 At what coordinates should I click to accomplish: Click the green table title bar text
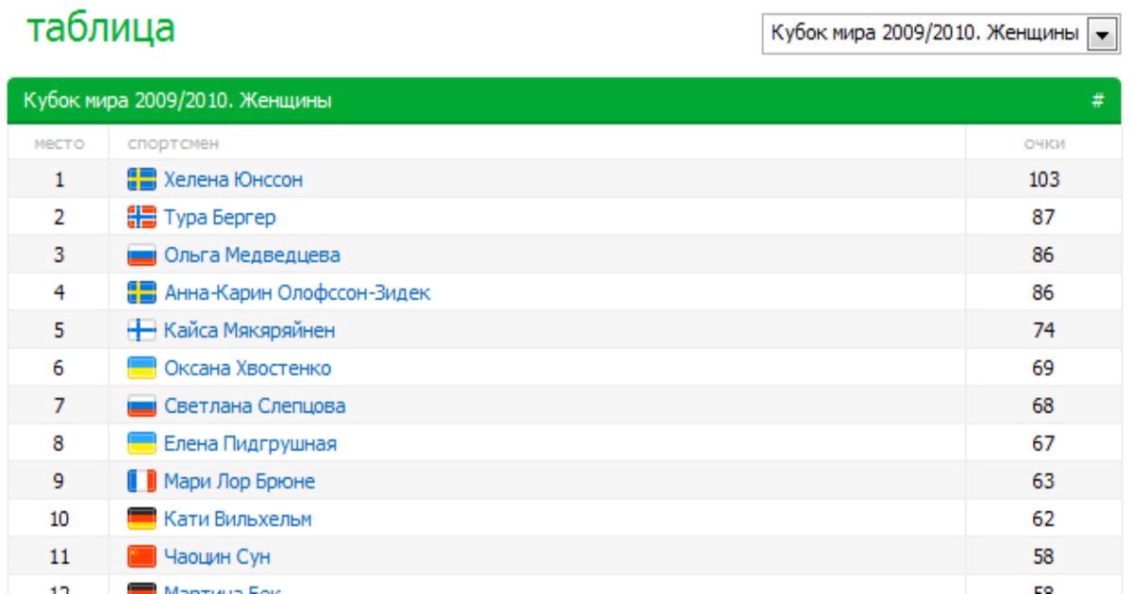(176, 101)
